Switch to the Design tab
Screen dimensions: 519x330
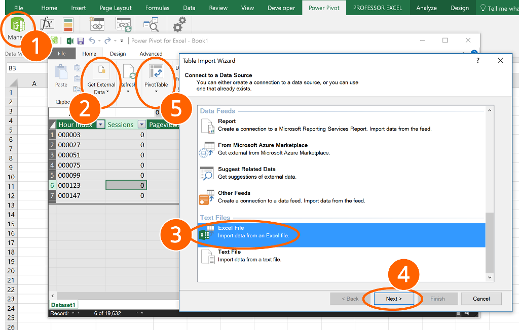(118, 53)
